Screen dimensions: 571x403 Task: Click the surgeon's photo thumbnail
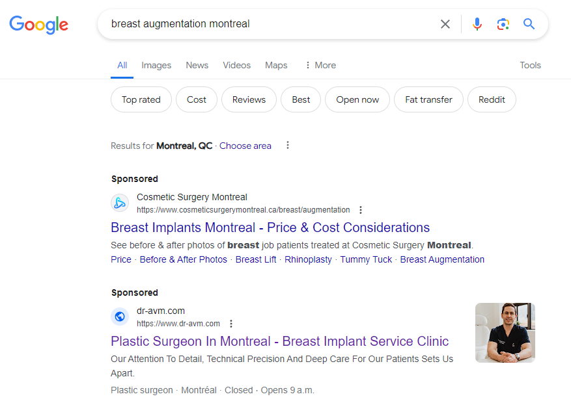point(505,333)
